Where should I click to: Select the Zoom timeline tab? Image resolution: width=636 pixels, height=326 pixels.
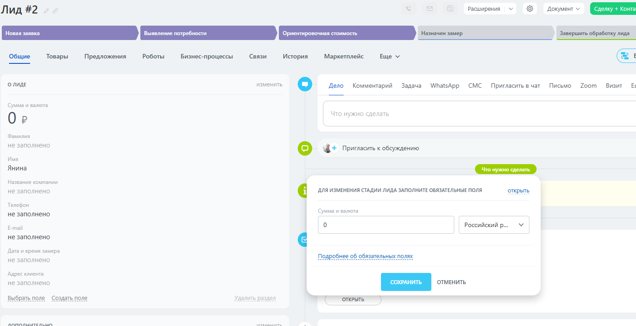click(x=588, y=86)
